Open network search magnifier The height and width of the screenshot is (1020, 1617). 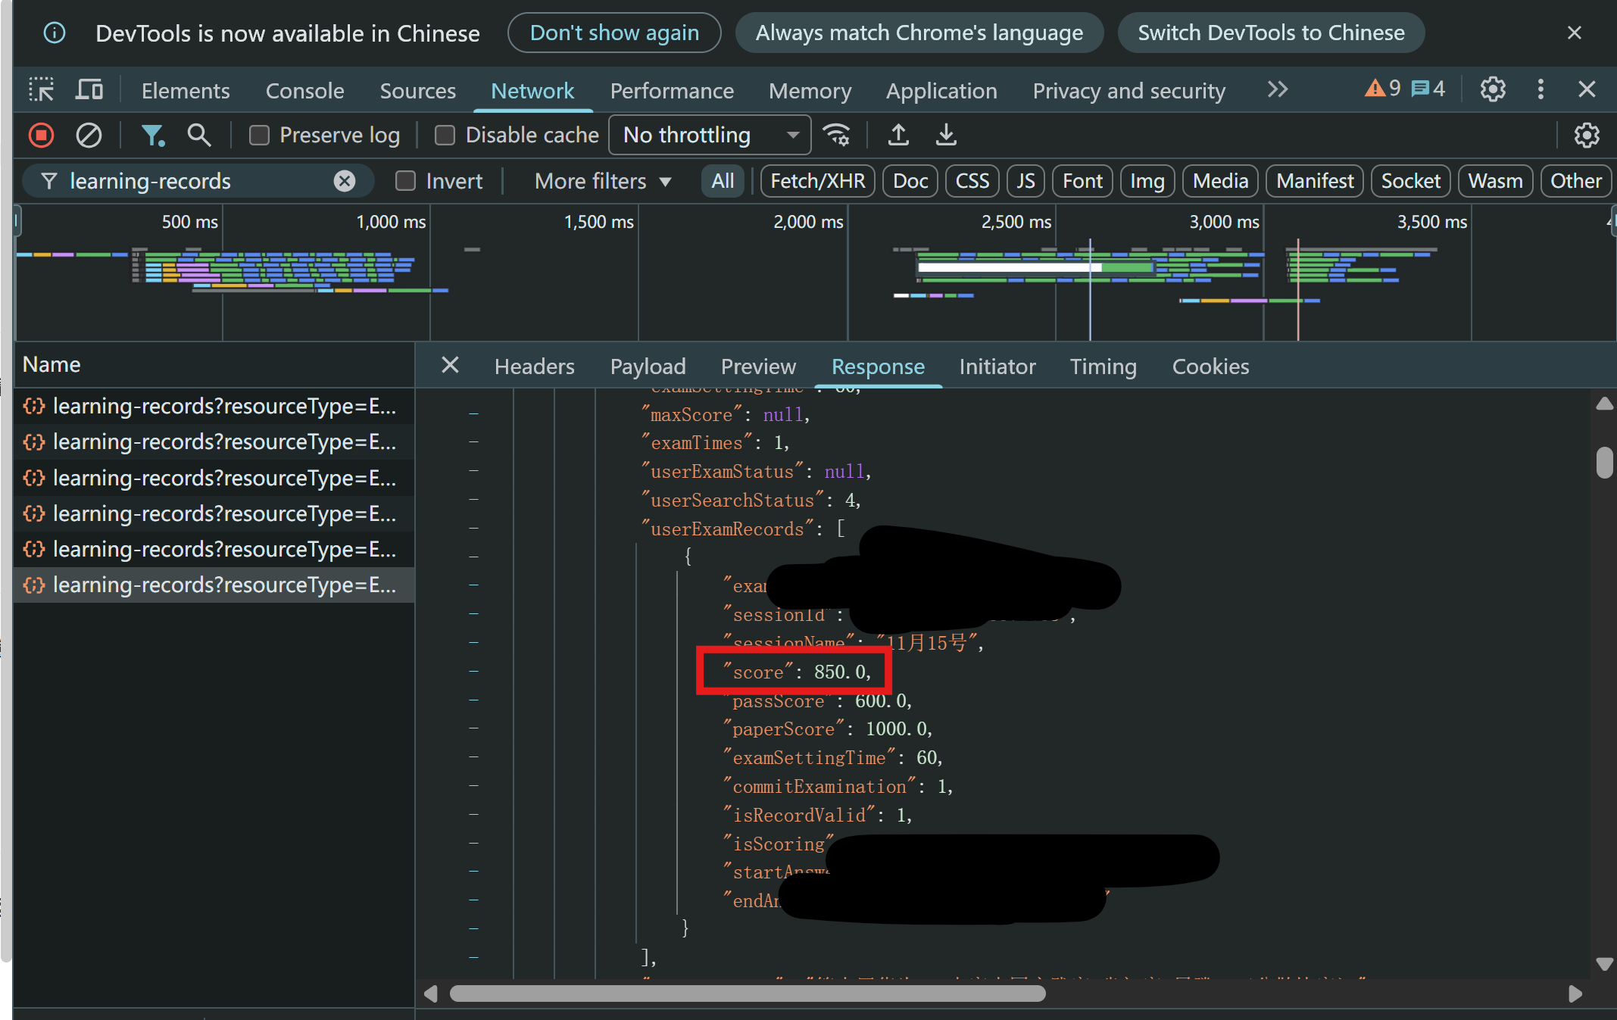click(x=198, y=136)
